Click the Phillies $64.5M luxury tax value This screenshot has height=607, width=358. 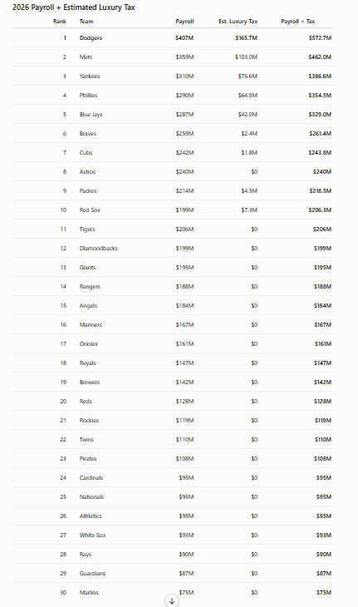(248, 96)
